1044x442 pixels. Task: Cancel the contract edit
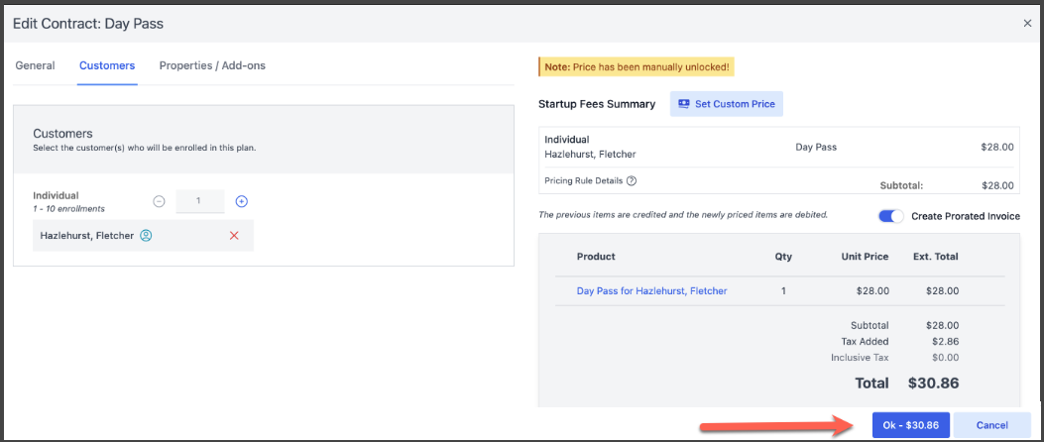click(x=991, y=424)
